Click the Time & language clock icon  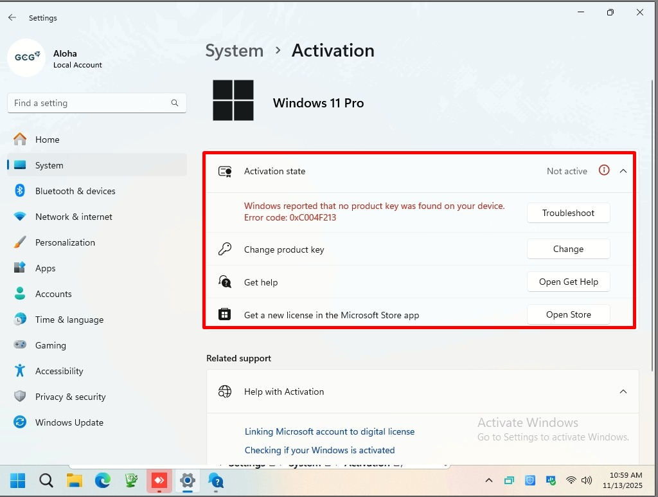20,319
